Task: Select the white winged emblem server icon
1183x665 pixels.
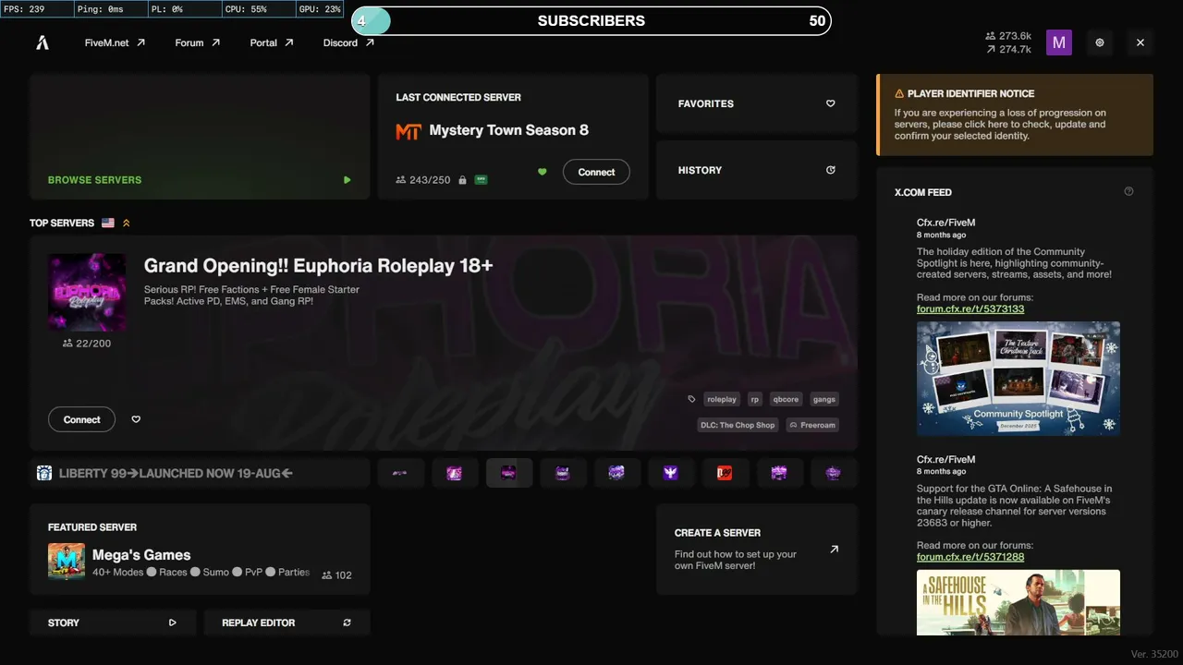Action: tap(671, 473)
